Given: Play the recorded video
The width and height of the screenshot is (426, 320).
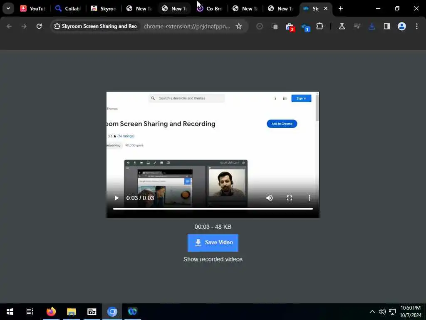Looking at the screenshot, I should [117, 198].
